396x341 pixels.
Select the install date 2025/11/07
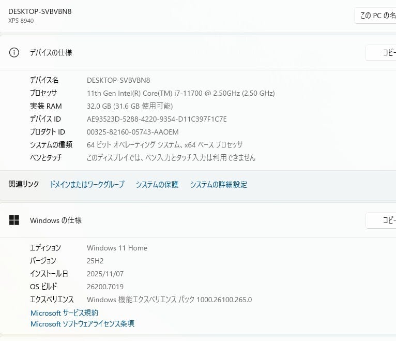tap(105, 274)
